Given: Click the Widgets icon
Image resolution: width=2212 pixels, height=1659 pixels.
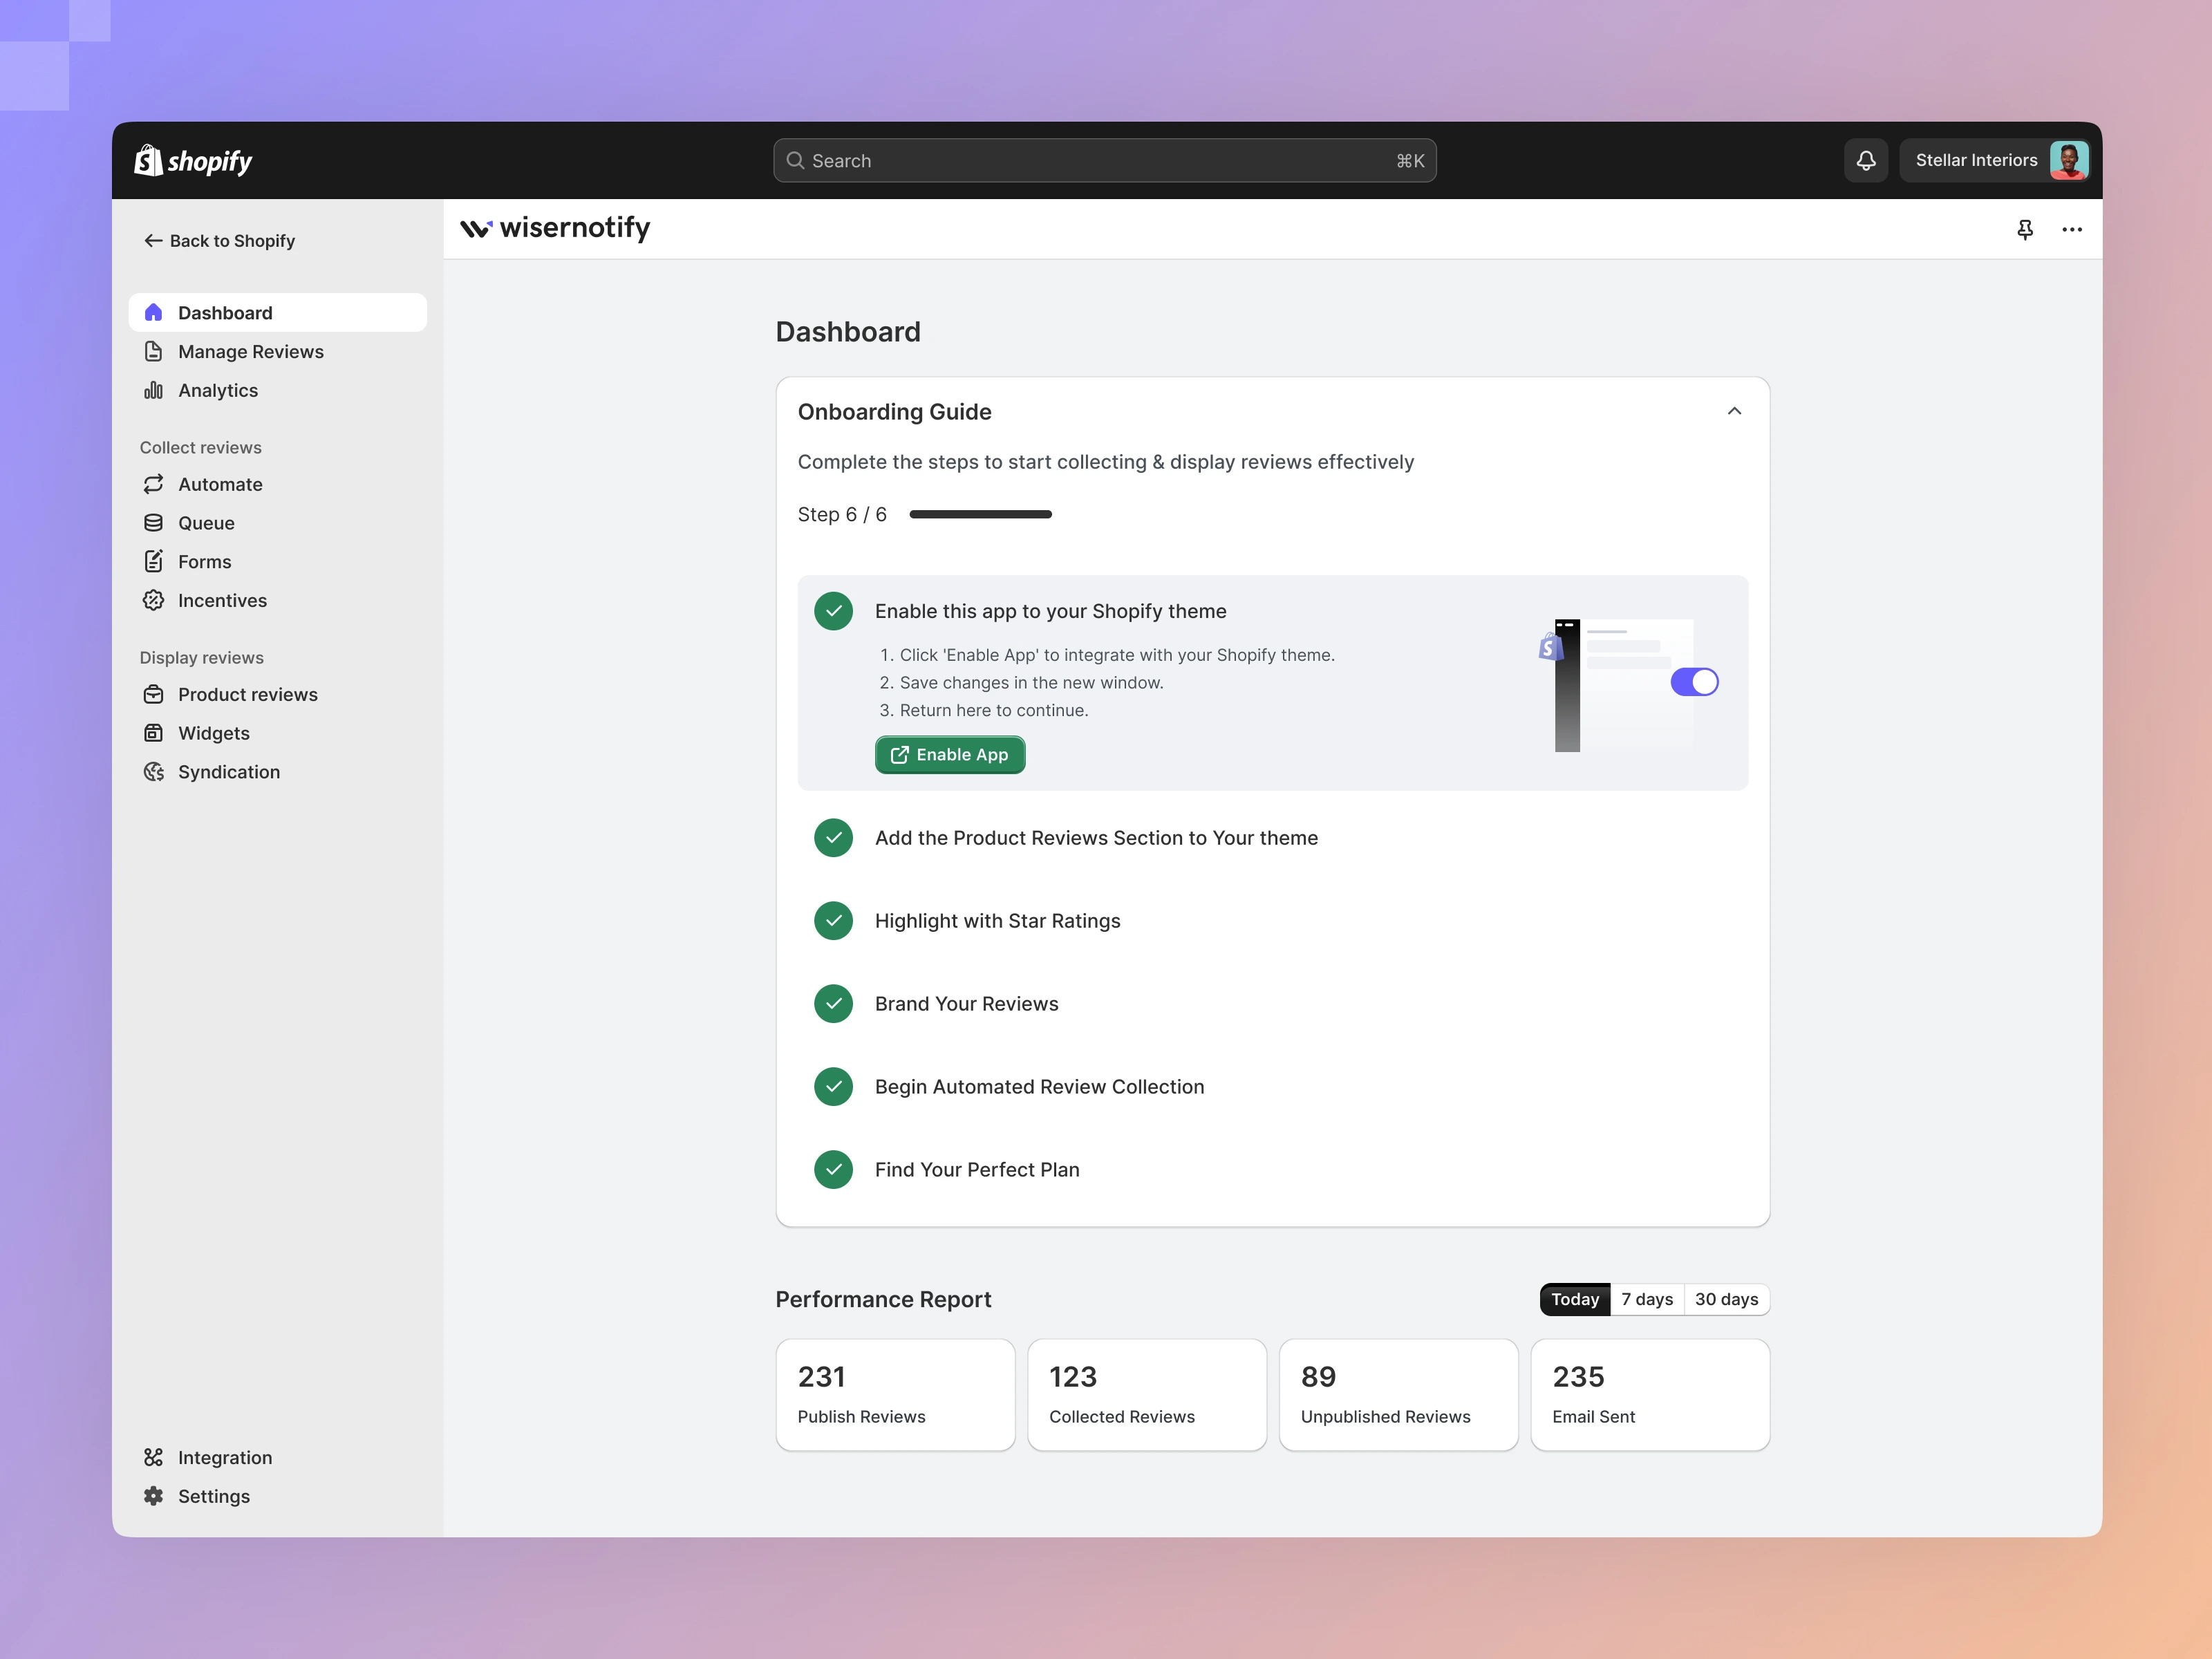Looking at the screenshot, I should 153,733.
